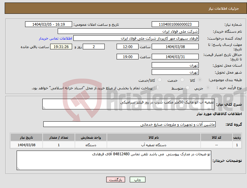Toggle the اسناد خزانه اسلامی payment checkbox
The width and height of the screenshot is (247, 188).
click(157, 87)
